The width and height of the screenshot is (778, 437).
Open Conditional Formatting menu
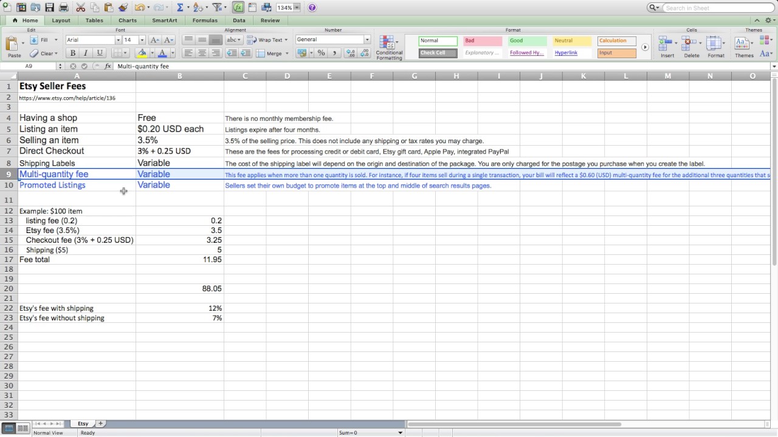click(389, 47)
